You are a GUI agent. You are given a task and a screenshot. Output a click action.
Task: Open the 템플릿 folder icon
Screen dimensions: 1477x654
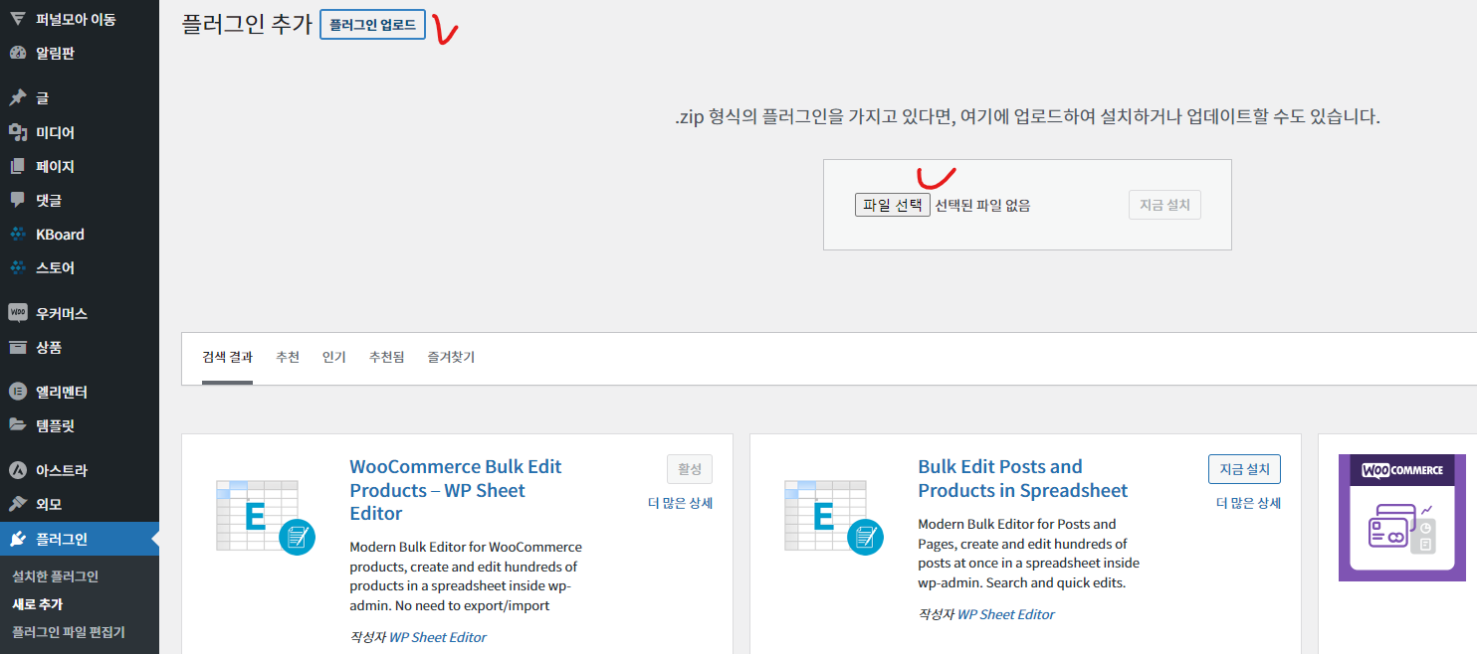(17, 425)
